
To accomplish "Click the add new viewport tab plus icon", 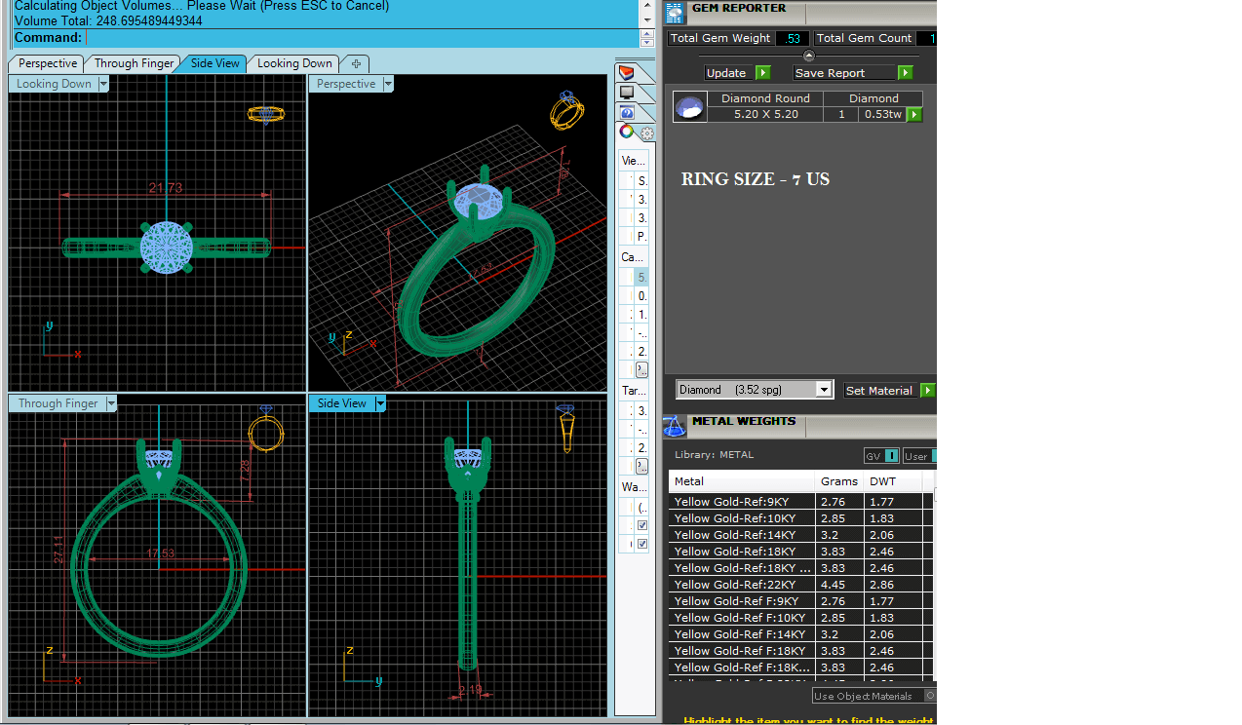I will (356, 64).
